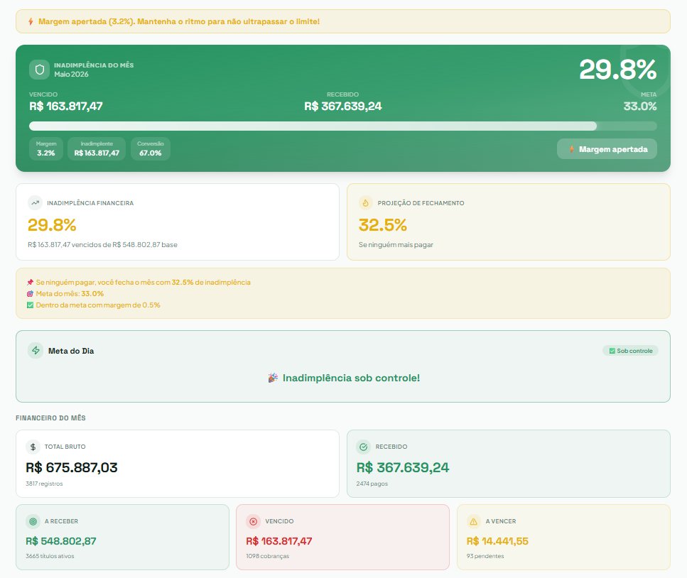687x578 pixels.
Task: Click the 'Dentro da meta com margem de 0.5%' line
Action: click(98, 305)
